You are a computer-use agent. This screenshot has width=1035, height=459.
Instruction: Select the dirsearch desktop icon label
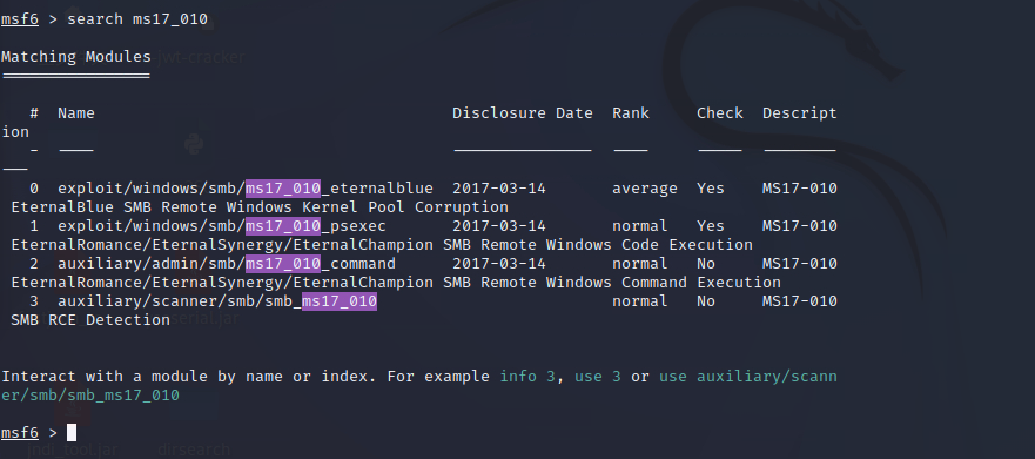pyautogui.click(x=194, y=450)
